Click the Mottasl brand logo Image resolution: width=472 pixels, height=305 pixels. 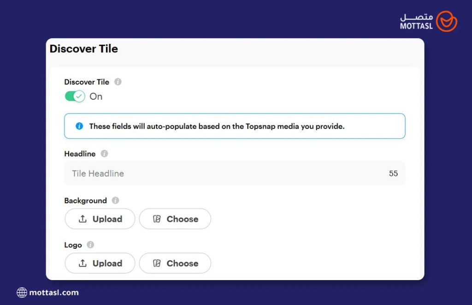coord(429,22)
